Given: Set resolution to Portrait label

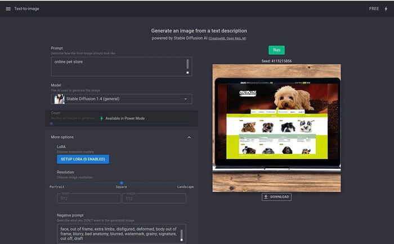Looking at the screenshot, I should click(57, 187).
